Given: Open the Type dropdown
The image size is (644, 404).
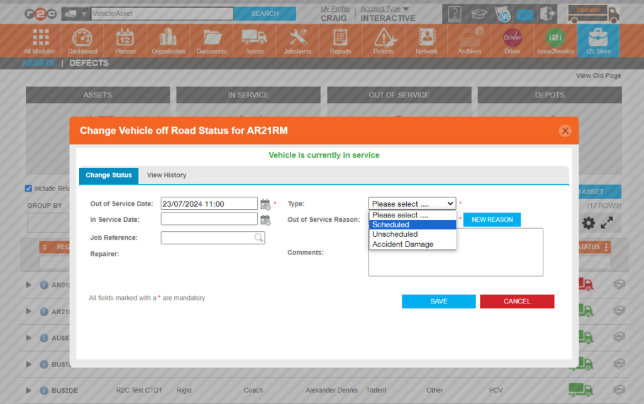Looking at the screenshot, I should point(412,204).
